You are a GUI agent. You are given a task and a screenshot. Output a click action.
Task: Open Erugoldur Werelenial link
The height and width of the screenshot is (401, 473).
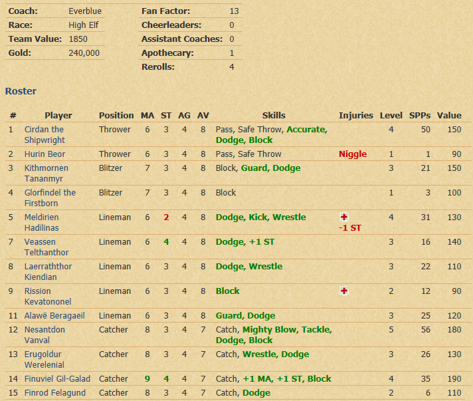(x=45, y=359)
